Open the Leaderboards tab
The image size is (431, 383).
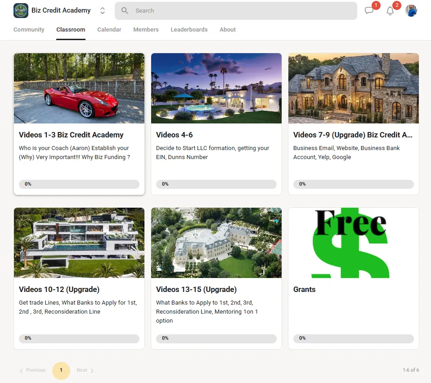tap(189, 29)
